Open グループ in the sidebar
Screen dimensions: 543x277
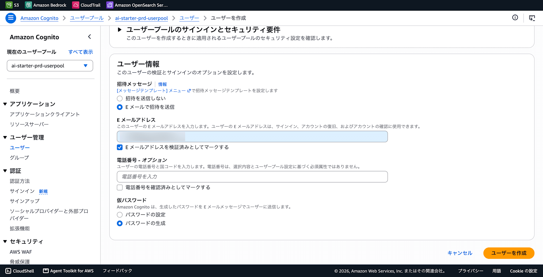[x=19, y=158]
